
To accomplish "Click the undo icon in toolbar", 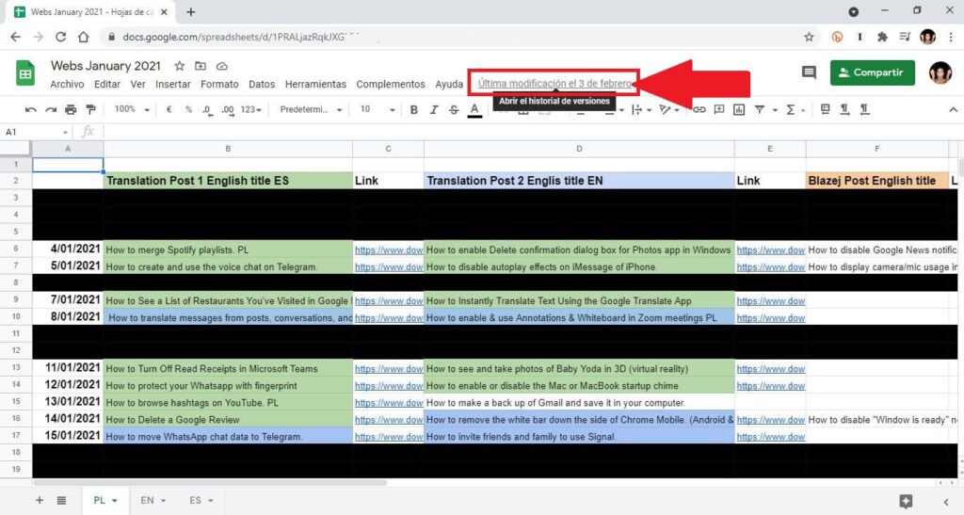I will (x=30, y=110).
